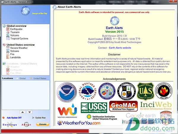Image resolution: width=178 pixels, height=134 pixels.
Task: Select Severe Weather under United States
Action: [x=19, y=48]
